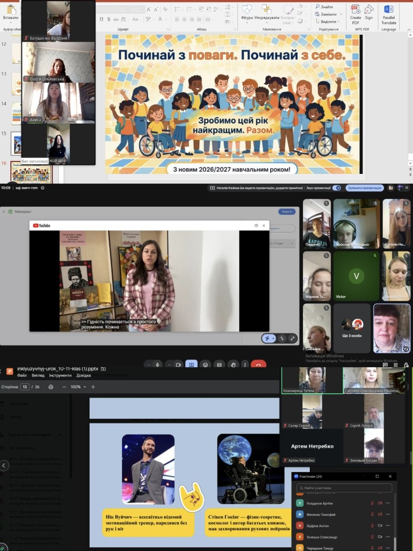Open the 100% zoom level dropdown
The image size is (413, 551).
(78, 387)
